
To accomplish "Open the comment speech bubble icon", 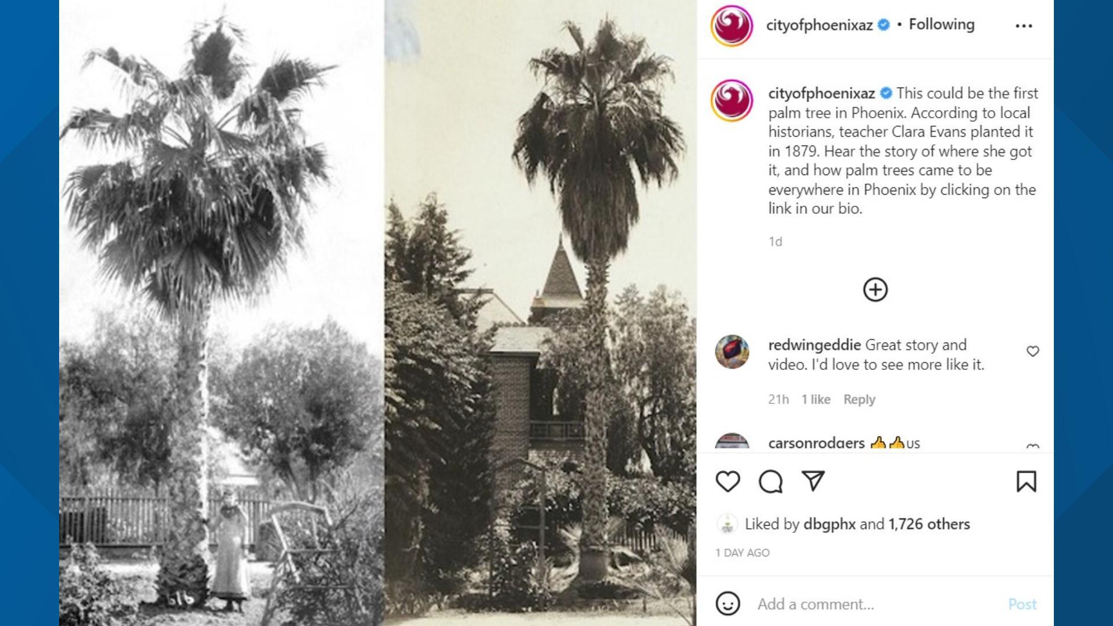I will 770,482.
